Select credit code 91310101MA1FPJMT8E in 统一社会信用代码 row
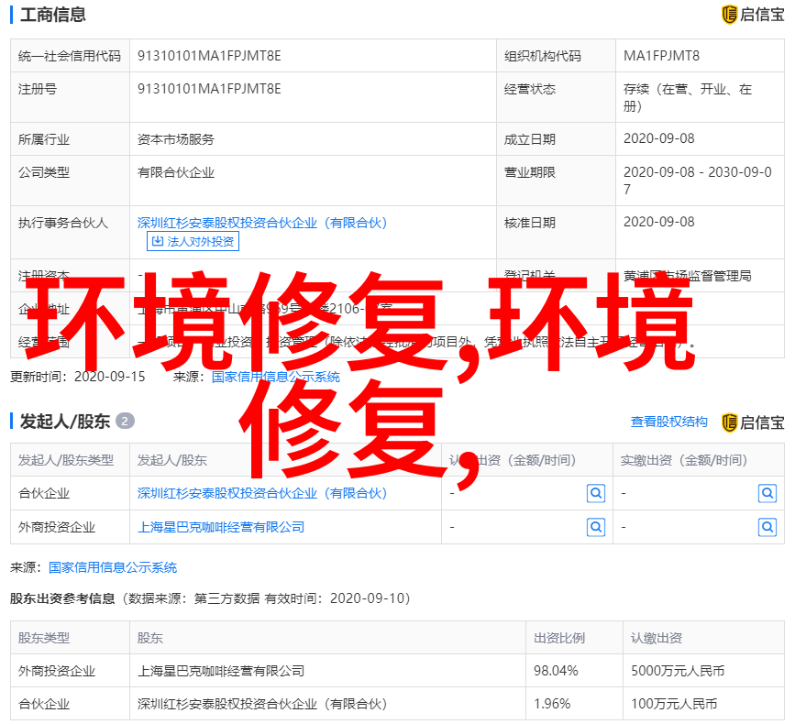795x724 pixels. click(x=209, y=56)
